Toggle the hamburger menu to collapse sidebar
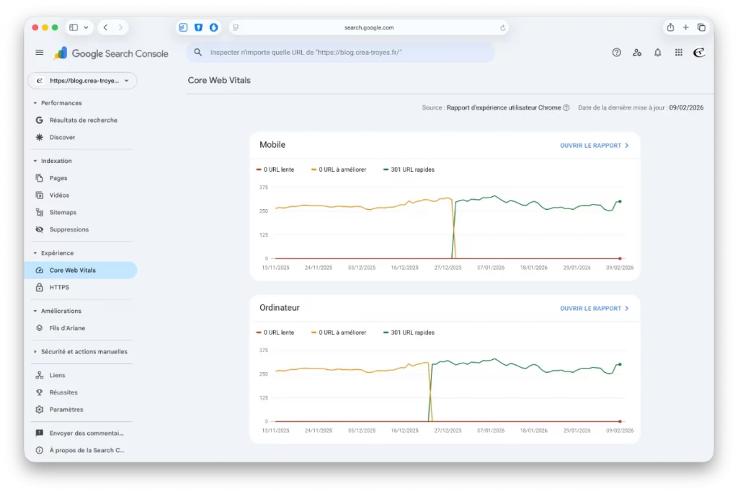 coord(39,52)
